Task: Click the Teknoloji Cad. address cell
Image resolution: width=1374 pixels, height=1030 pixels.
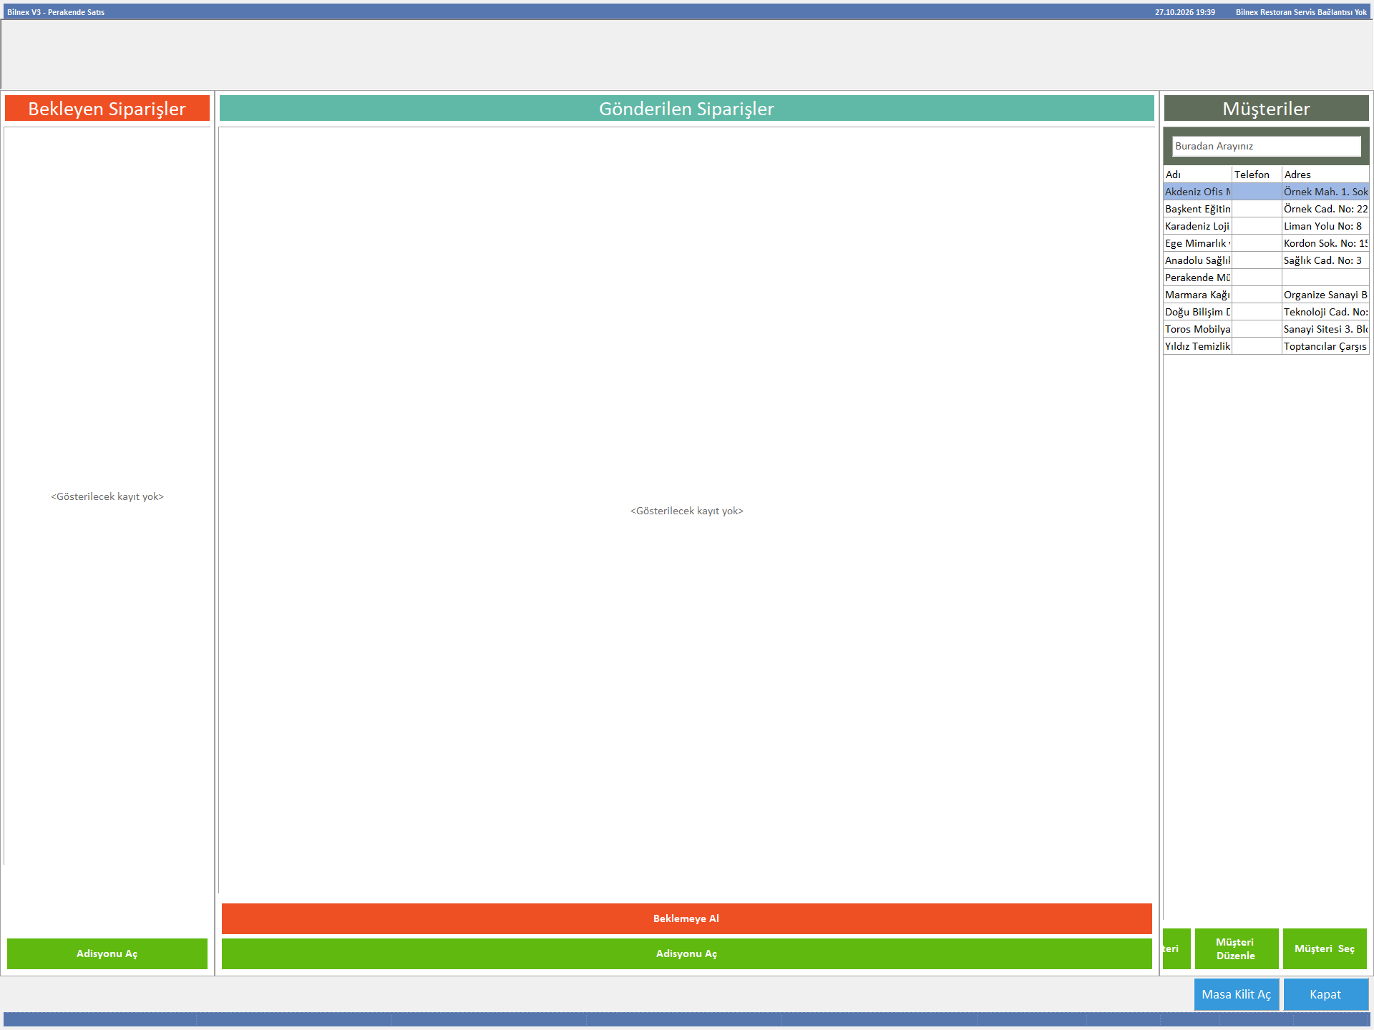Action: [x=1325, y=312]
